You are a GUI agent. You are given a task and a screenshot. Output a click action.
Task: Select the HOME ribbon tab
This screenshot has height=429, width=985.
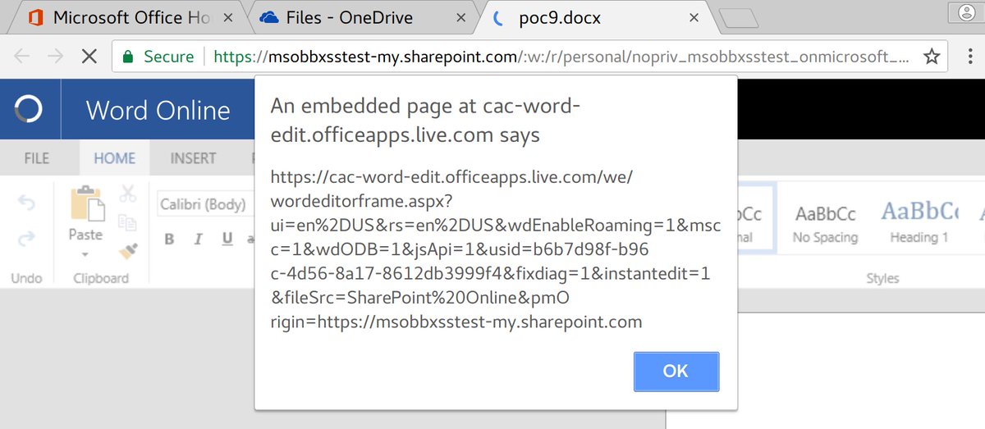click(114, 158)
